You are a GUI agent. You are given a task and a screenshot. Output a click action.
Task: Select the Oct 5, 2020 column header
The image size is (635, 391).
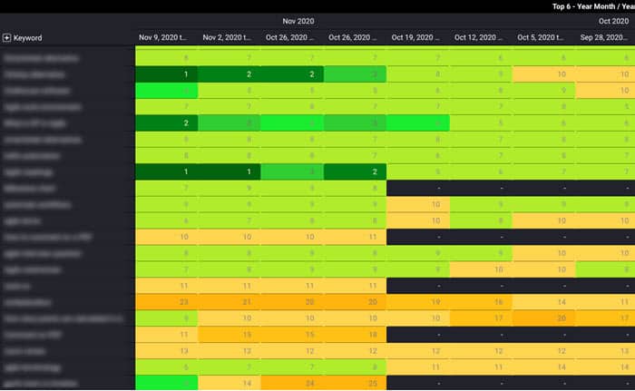pos(544,38)
